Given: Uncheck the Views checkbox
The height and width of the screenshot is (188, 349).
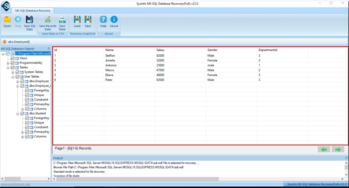Looking at the screenshot, I should 12,58.
